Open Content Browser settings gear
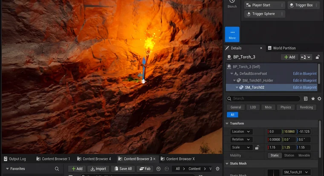 pos(217,169)
